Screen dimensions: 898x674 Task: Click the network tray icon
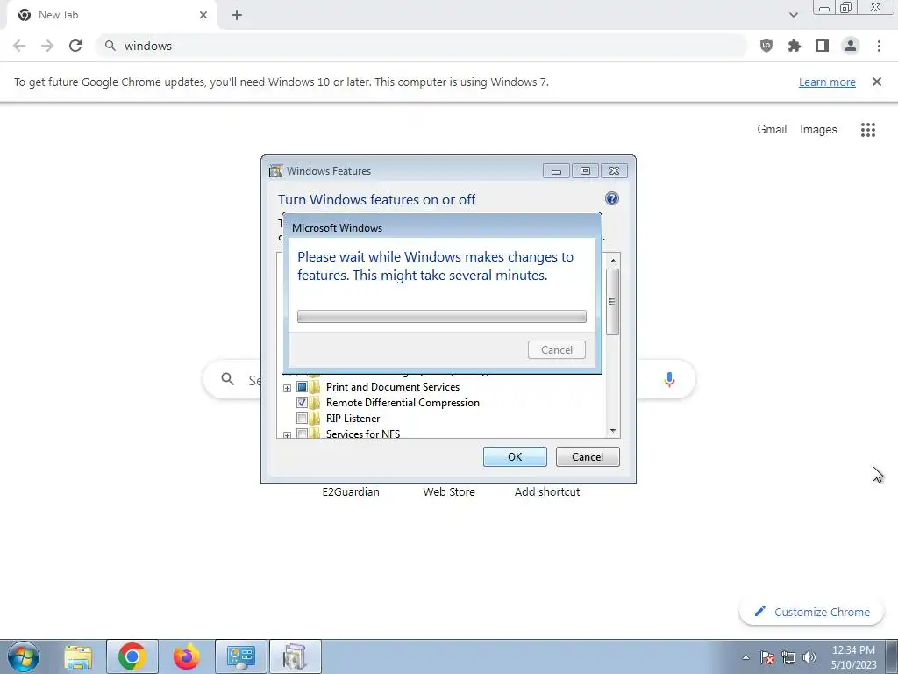tap(788, 657)
